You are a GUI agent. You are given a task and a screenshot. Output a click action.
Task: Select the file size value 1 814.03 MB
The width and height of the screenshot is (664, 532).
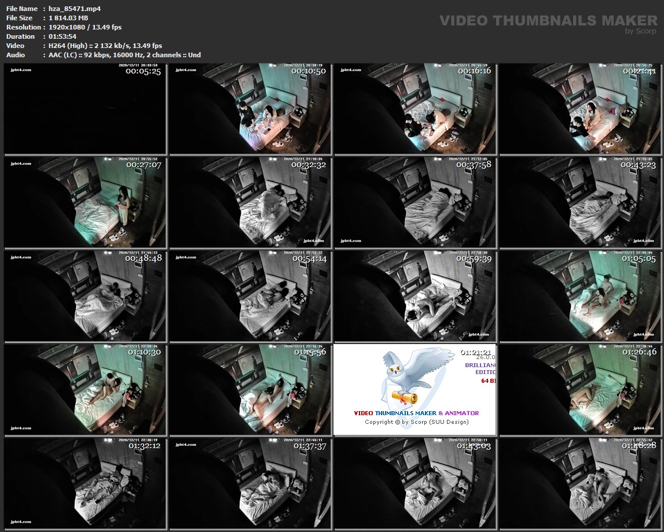pos(68,18)
